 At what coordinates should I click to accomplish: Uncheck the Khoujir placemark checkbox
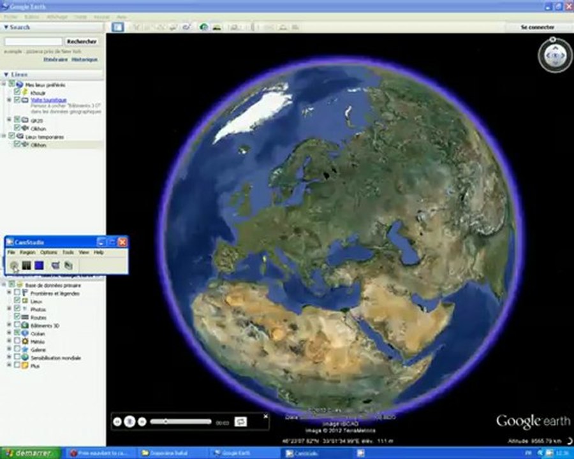point(17,92)
